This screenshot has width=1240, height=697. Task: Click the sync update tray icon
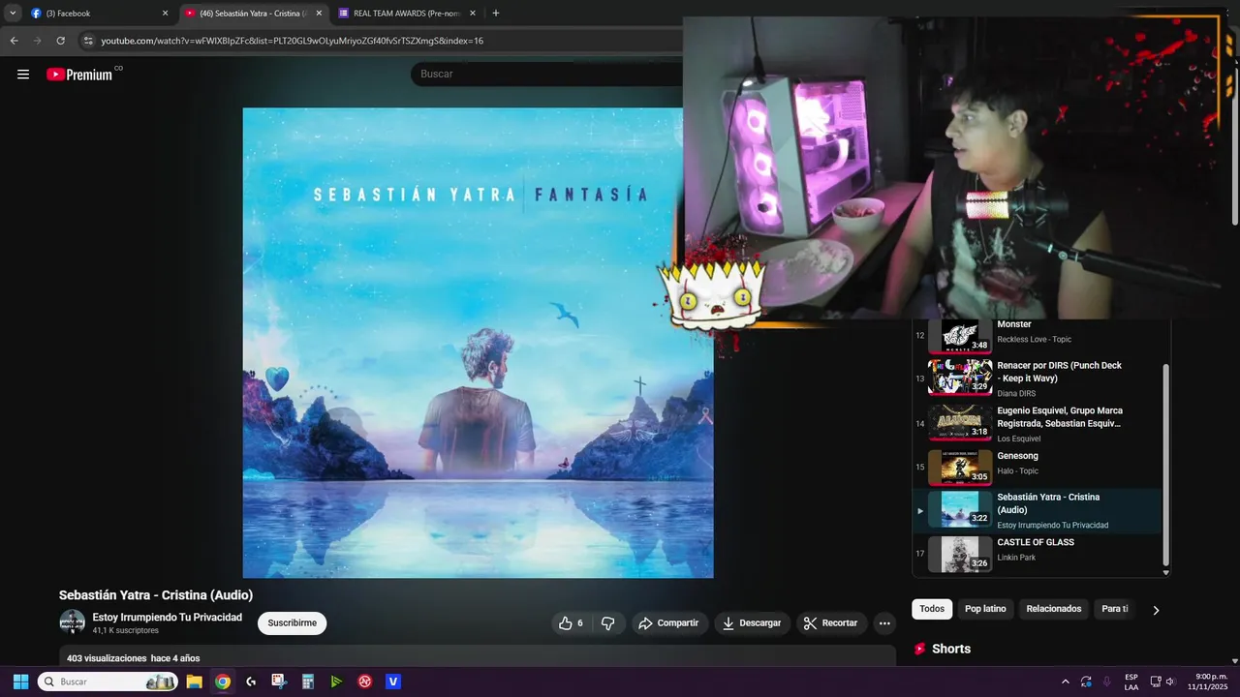[x=1086, y=682]
